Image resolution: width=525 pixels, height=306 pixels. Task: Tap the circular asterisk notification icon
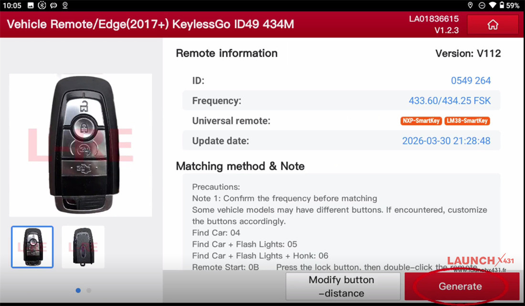pyautogui.click(x=42, y=5)
